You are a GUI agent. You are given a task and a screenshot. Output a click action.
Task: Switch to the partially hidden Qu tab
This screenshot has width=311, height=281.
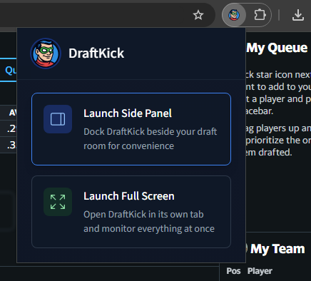pyautogui.click(x=9, y=70)
